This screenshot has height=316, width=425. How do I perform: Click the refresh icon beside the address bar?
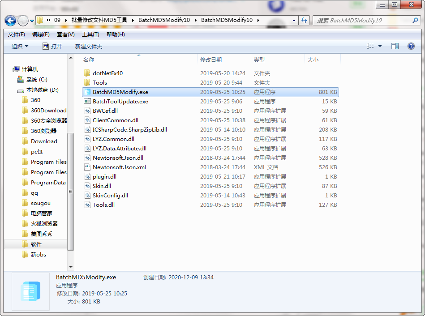(304, 20)
